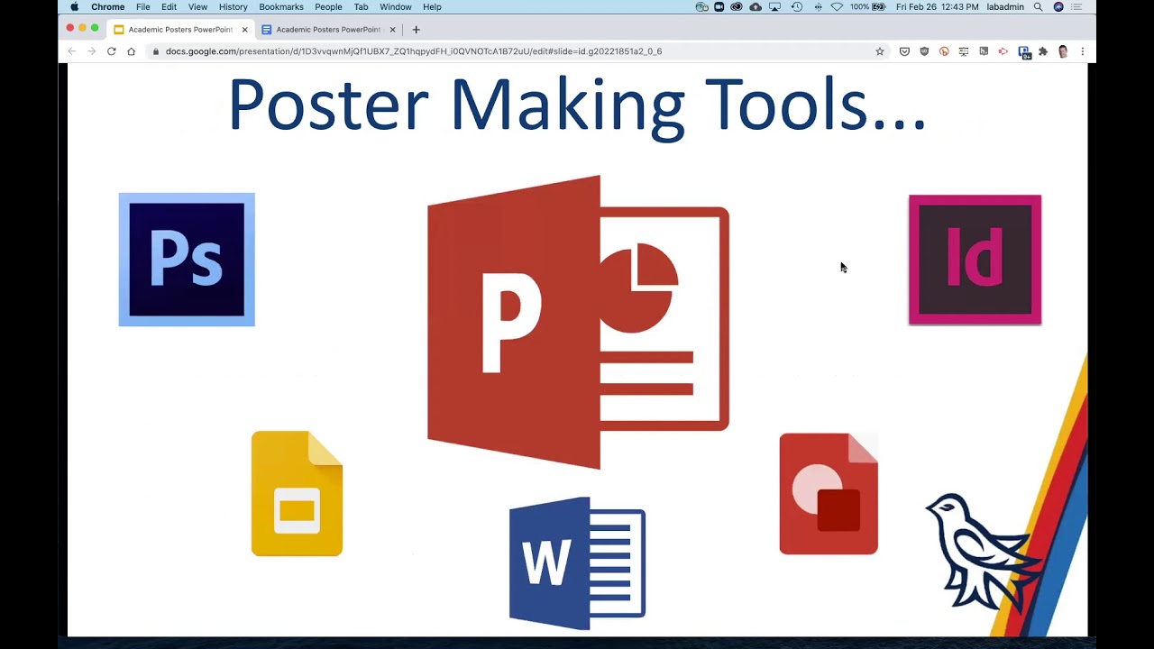1154x649 pixels.
Task: Click the presentation-screen extension icon
Action: (964, 51)
